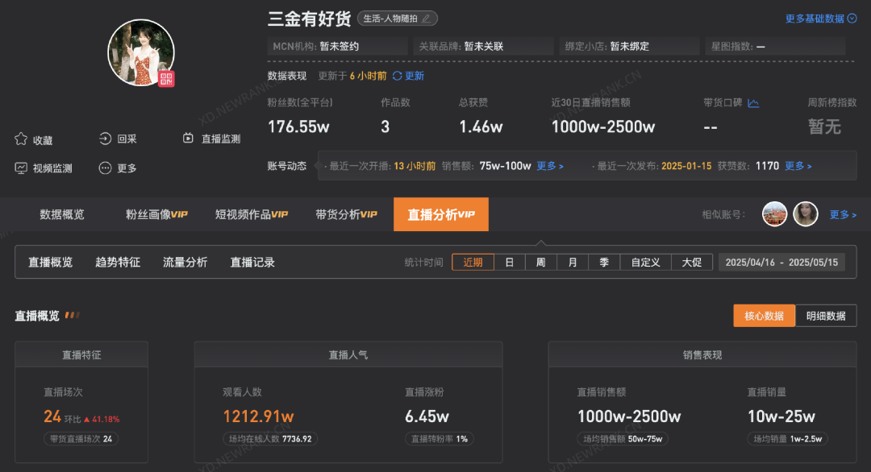This screenshot has height=472, width=871.
Task: Click the 最近一次发布 date 2025-01-15
Action: tap(686, 166)
